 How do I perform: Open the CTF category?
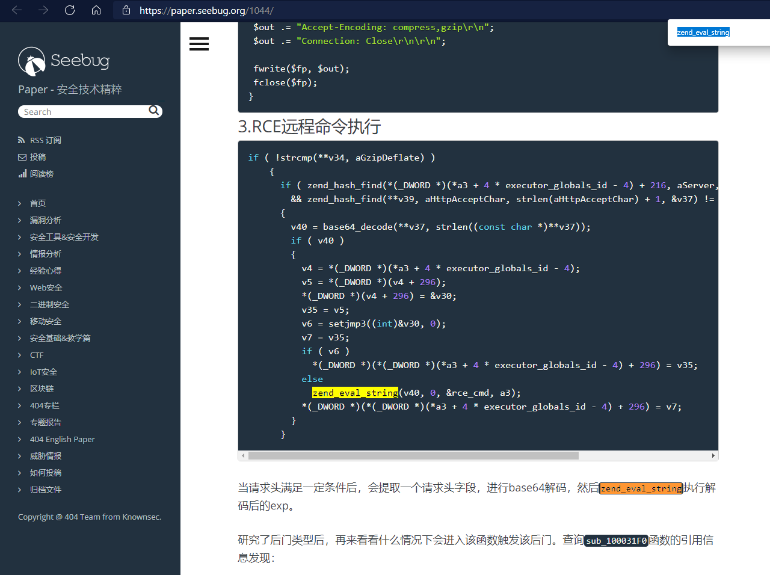pos(37,355)
